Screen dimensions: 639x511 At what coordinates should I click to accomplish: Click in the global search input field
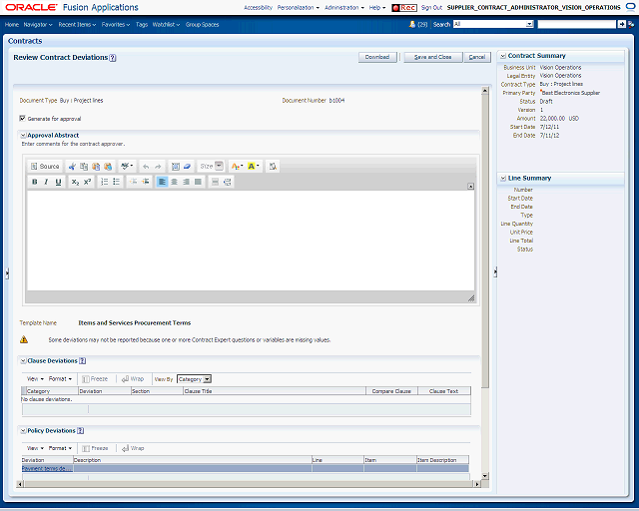[577, 24]
